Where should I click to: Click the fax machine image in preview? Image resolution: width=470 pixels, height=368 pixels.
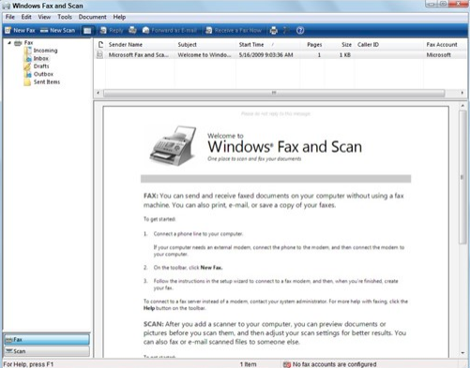(x=173, y=145)
